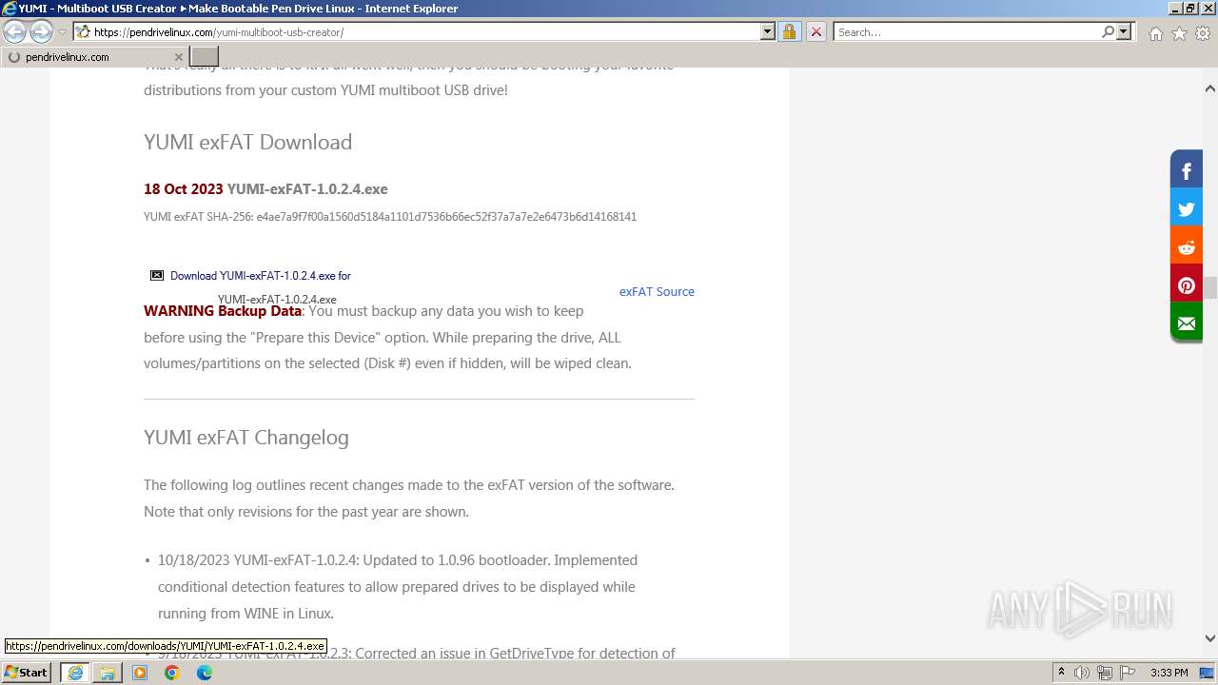Share page via Twitter icon

click(x=1187, y=209)
